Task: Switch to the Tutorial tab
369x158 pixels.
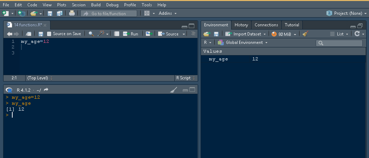Action: click(x=292, y=25)
